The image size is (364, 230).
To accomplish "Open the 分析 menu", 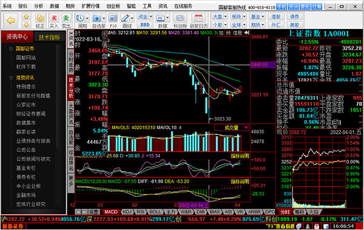I will [39, 6].
